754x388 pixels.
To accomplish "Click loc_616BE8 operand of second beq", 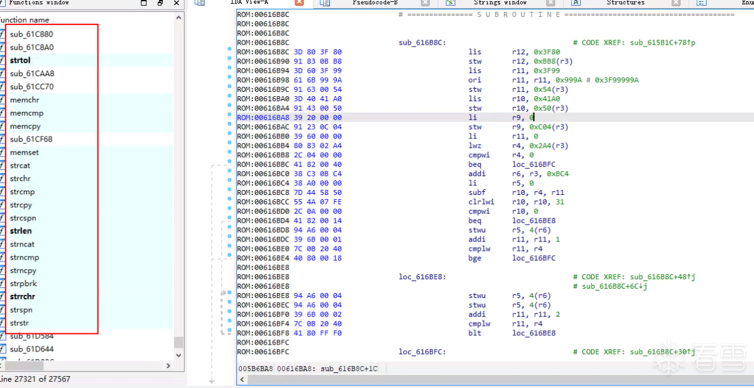I will (533, 221).
